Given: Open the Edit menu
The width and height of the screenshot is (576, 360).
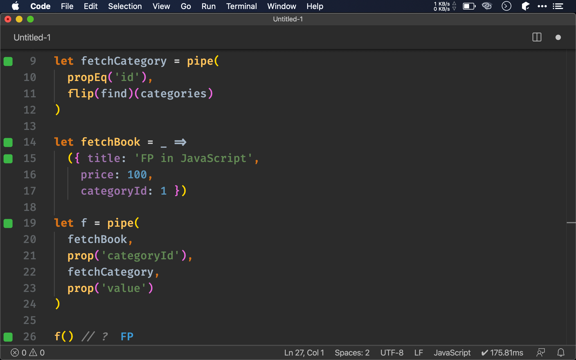Looking at the screenshot, I should (91, 6).
